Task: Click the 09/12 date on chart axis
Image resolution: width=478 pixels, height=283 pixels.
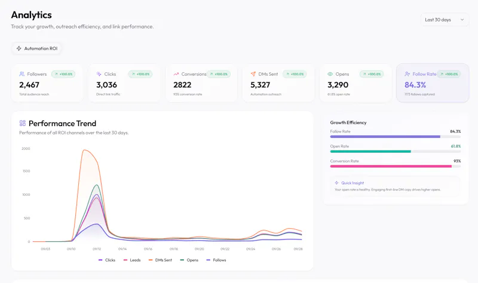Action: click(97, 249)
